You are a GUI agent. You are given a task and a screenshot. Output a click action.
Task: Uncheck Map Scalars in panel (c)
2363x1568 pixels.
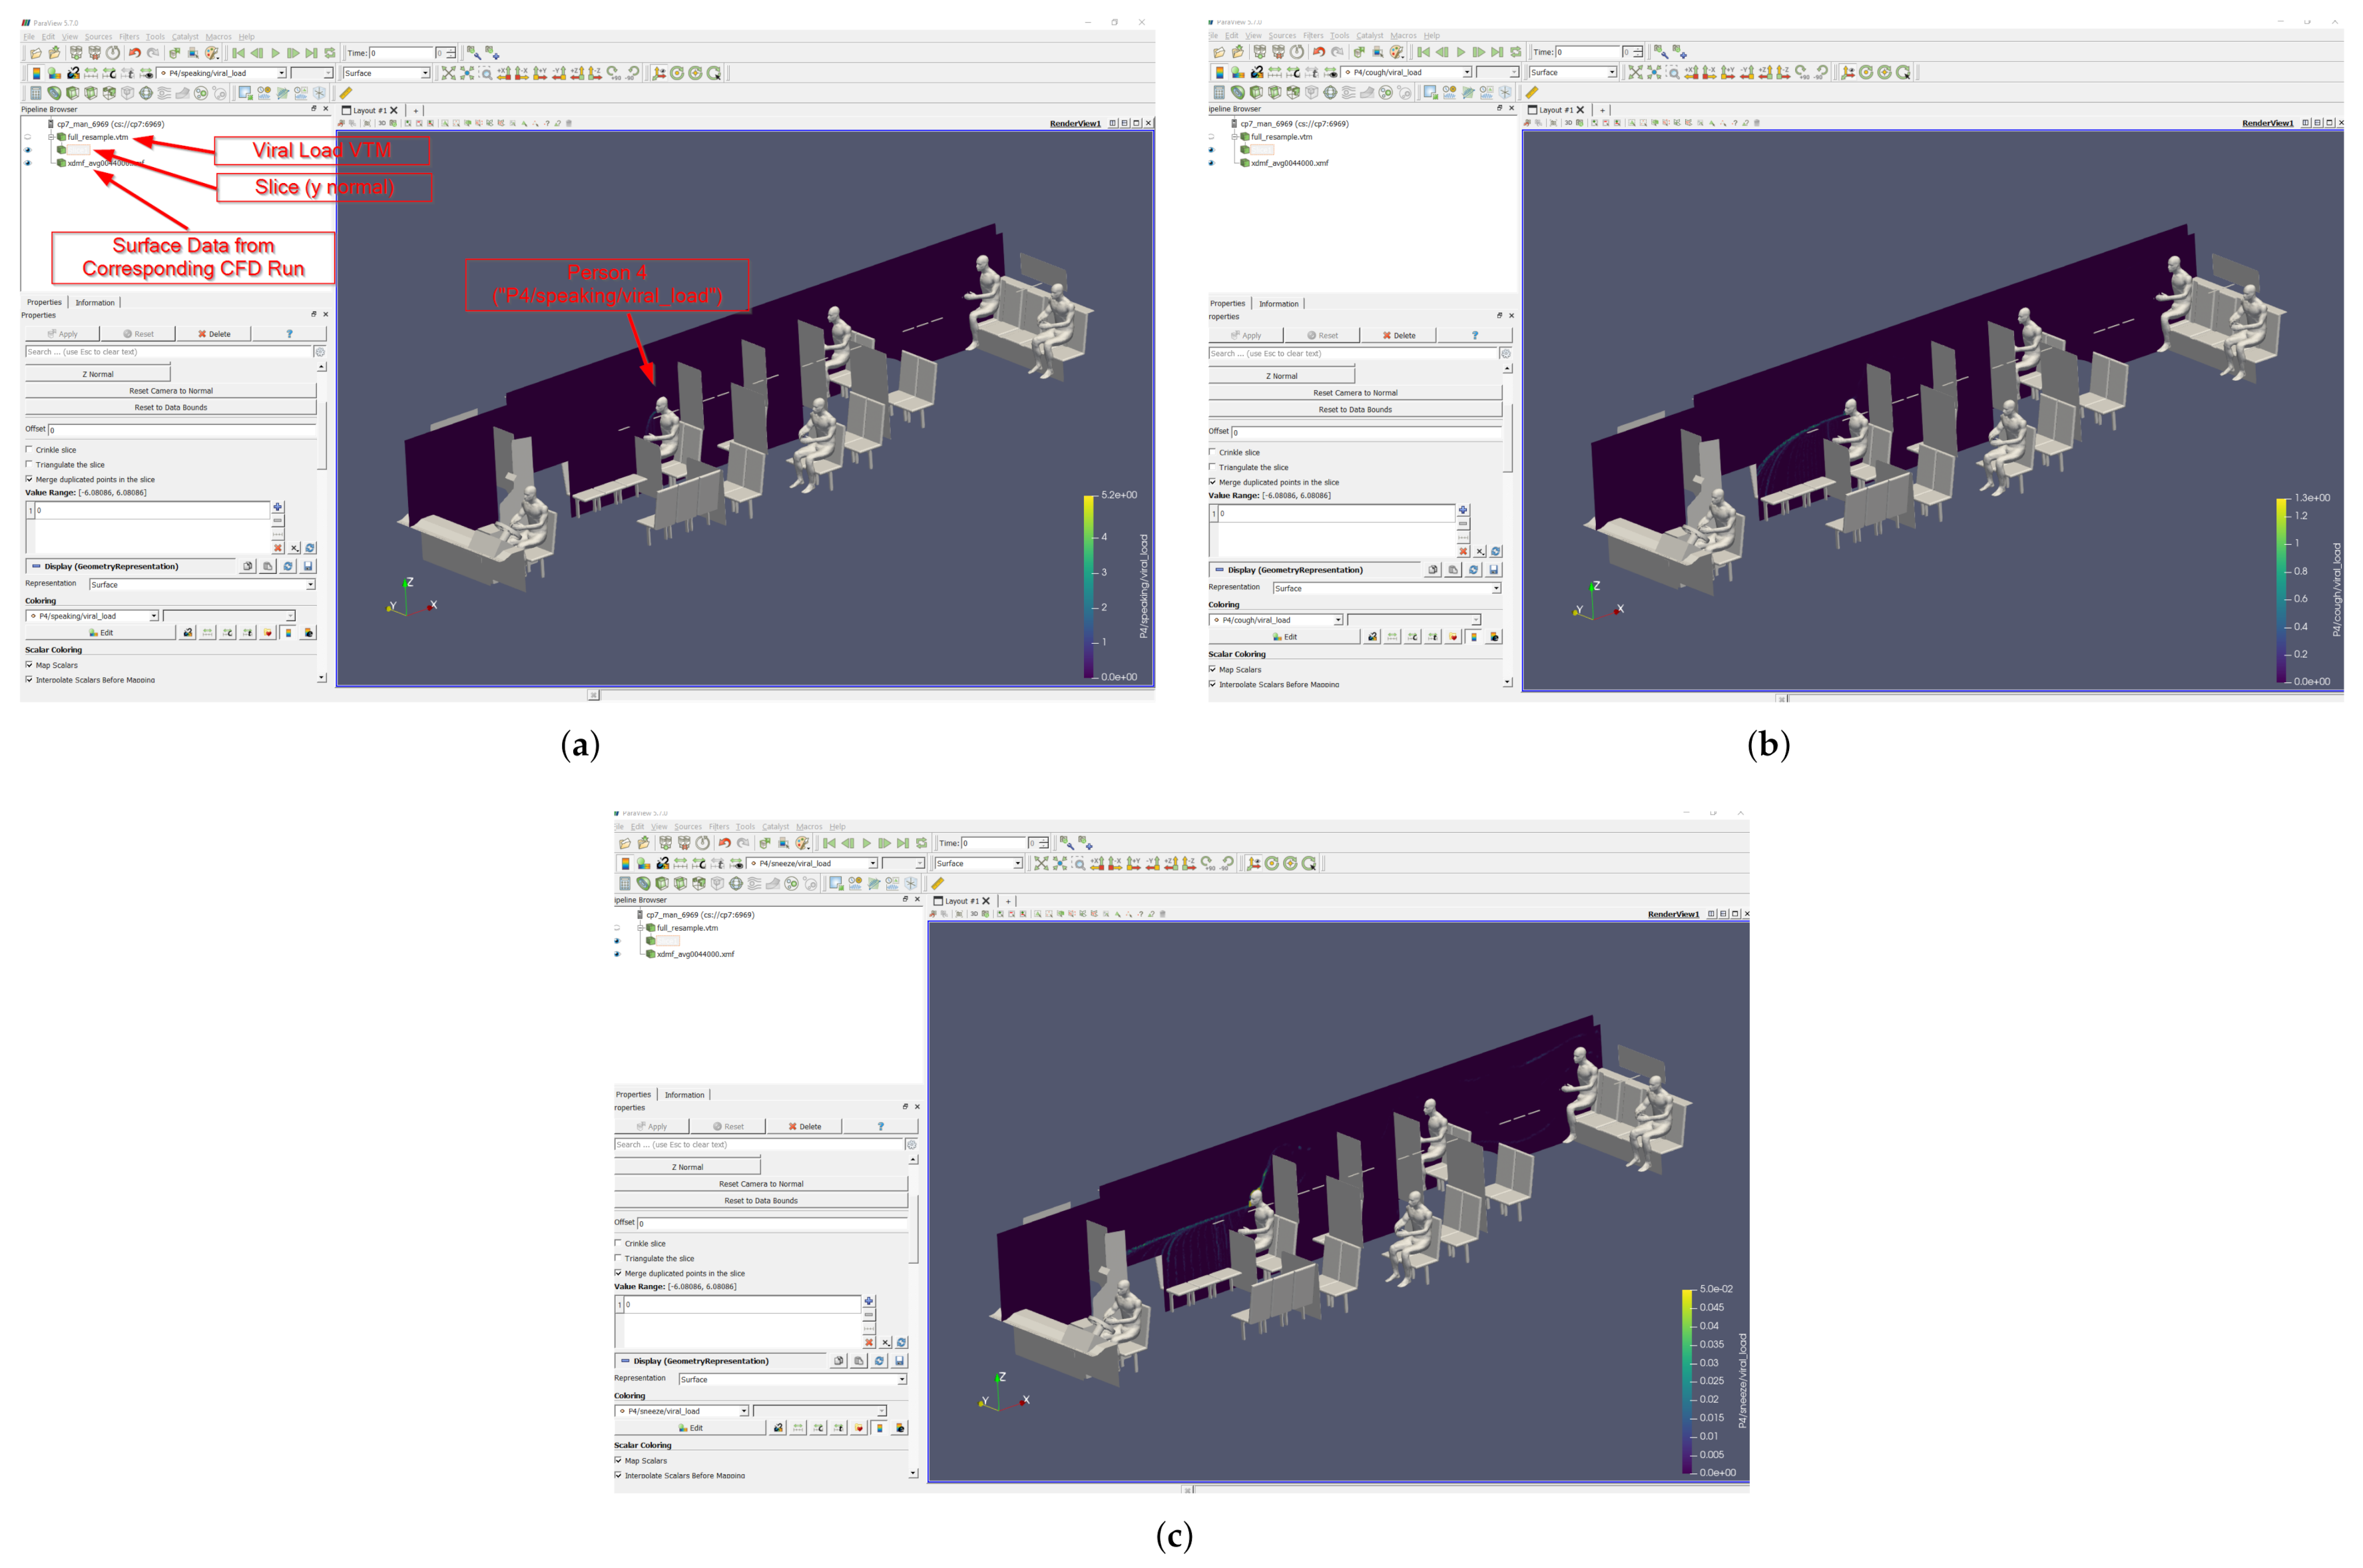pyautogui.click(x=618, y=1460)
